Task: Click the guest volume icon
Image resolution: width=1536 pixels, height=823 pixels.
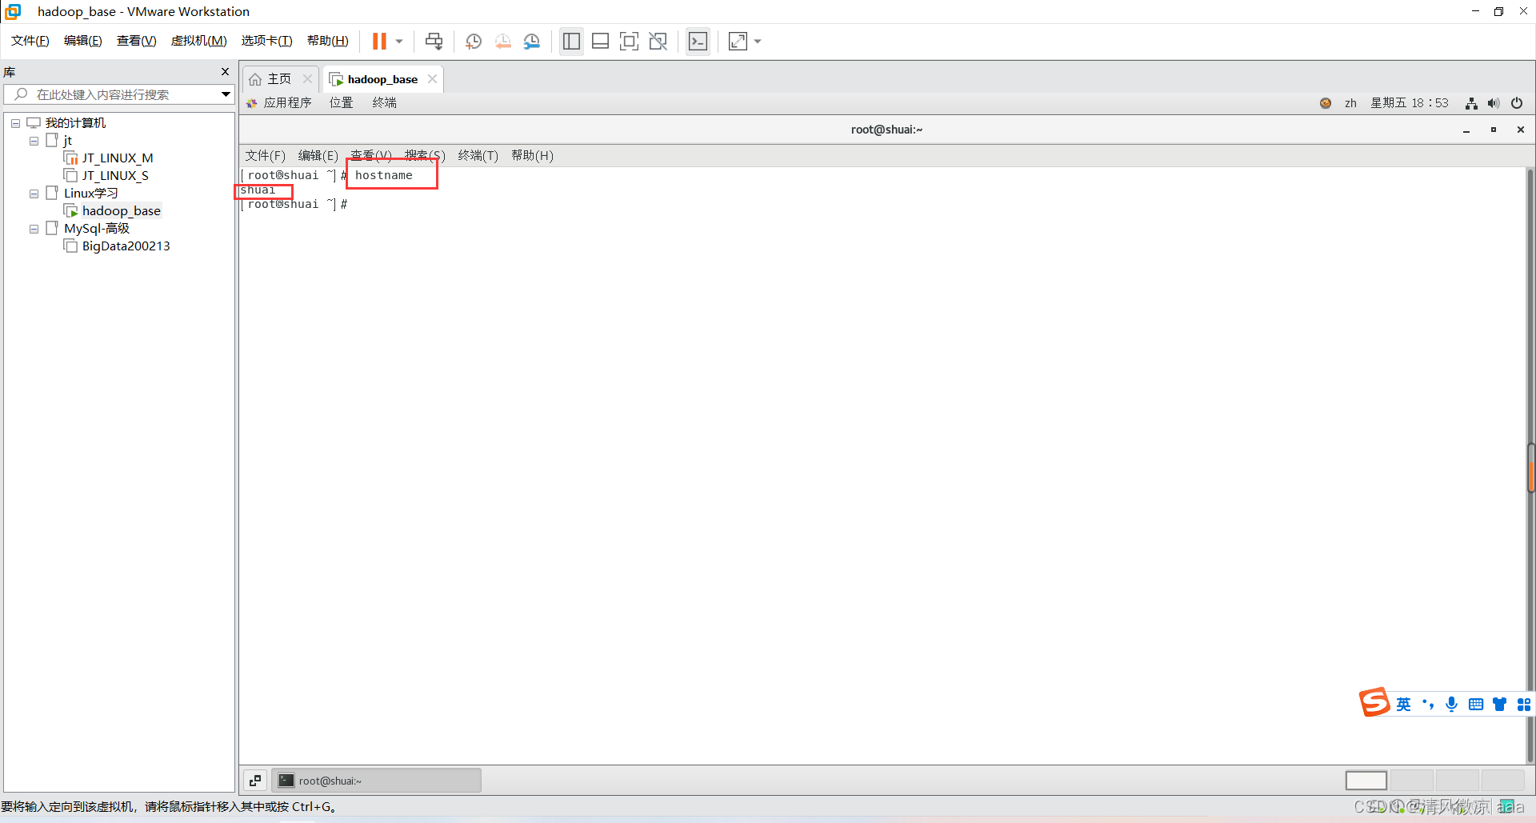Action: 1494,103
